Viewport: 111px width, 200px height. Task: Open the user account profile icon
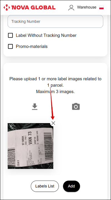point(71,8)
